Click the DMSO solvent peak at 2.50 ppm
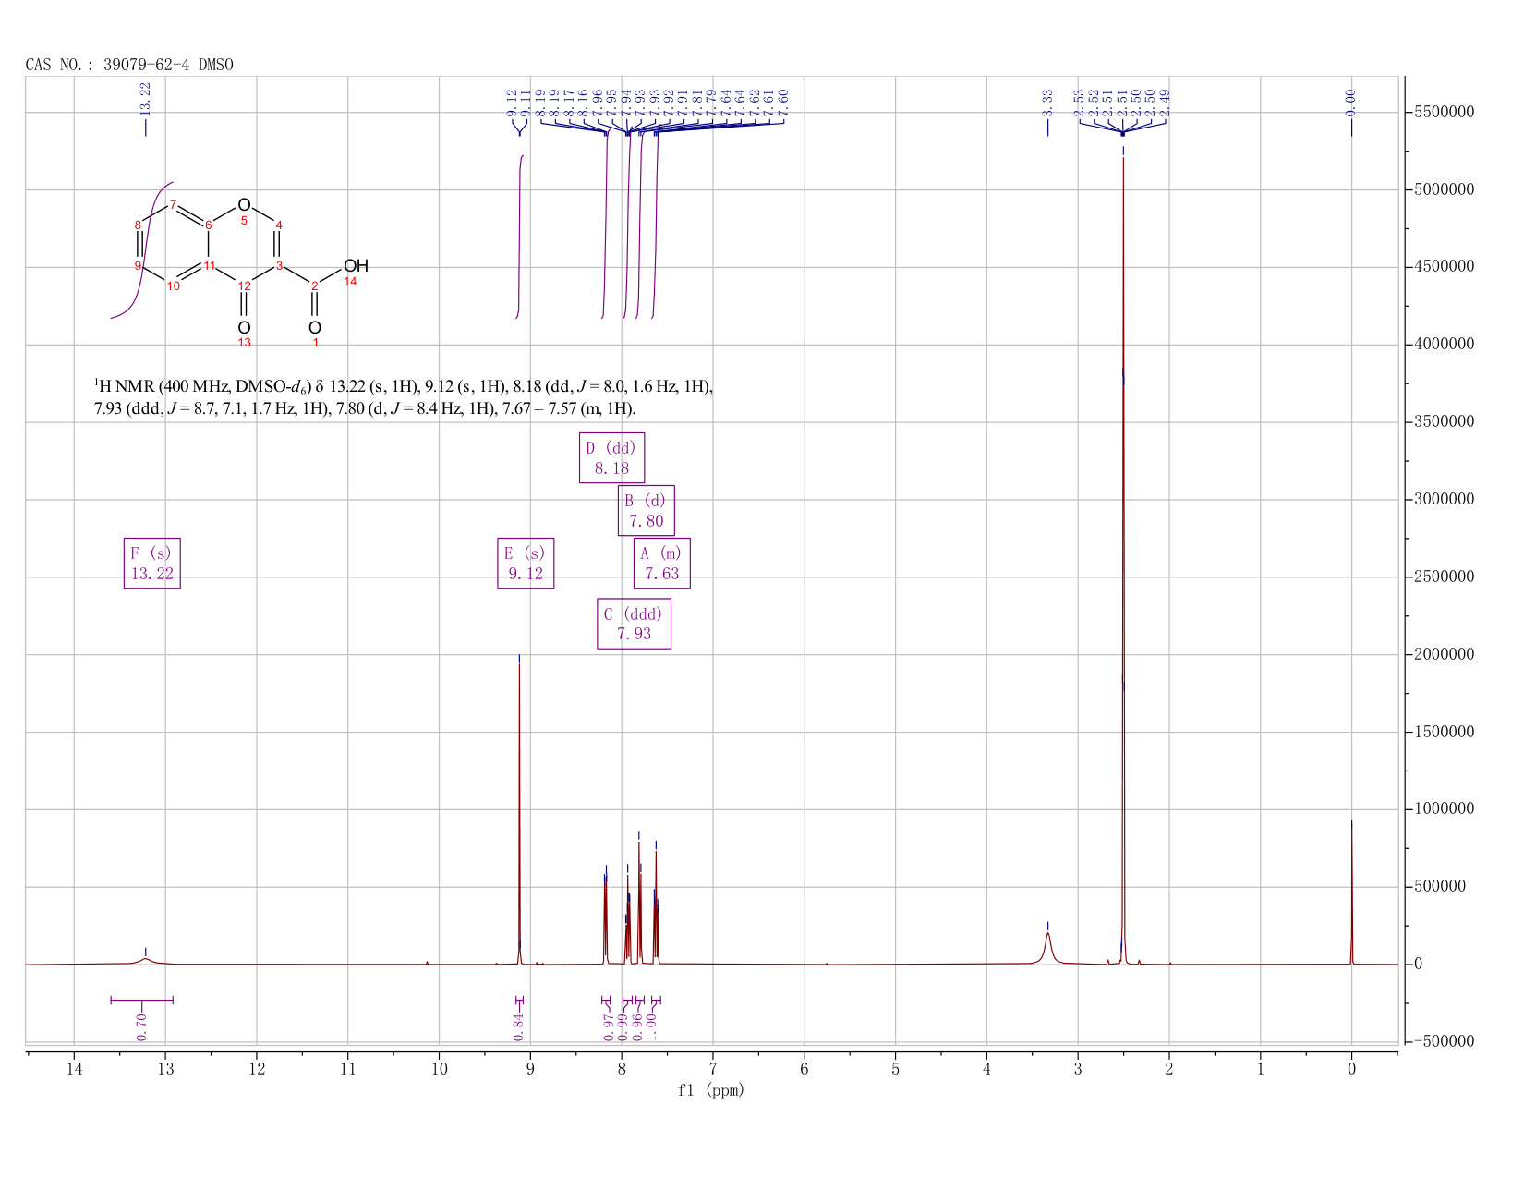The width and height of the screenshot is (1524, 1178). coord(1123,554)
